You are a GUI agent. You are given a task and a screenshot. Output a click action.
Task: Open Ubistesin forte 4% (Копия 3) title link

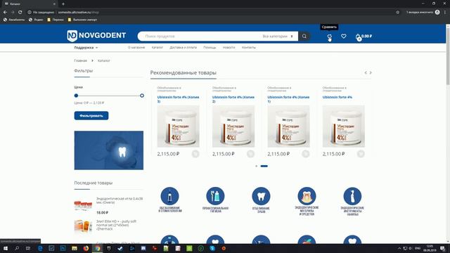[x=178, y=99]
